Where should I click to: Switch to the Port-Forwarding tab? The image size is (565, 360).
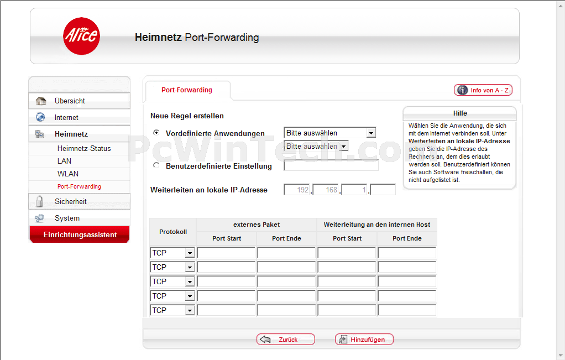pos(187,90)
